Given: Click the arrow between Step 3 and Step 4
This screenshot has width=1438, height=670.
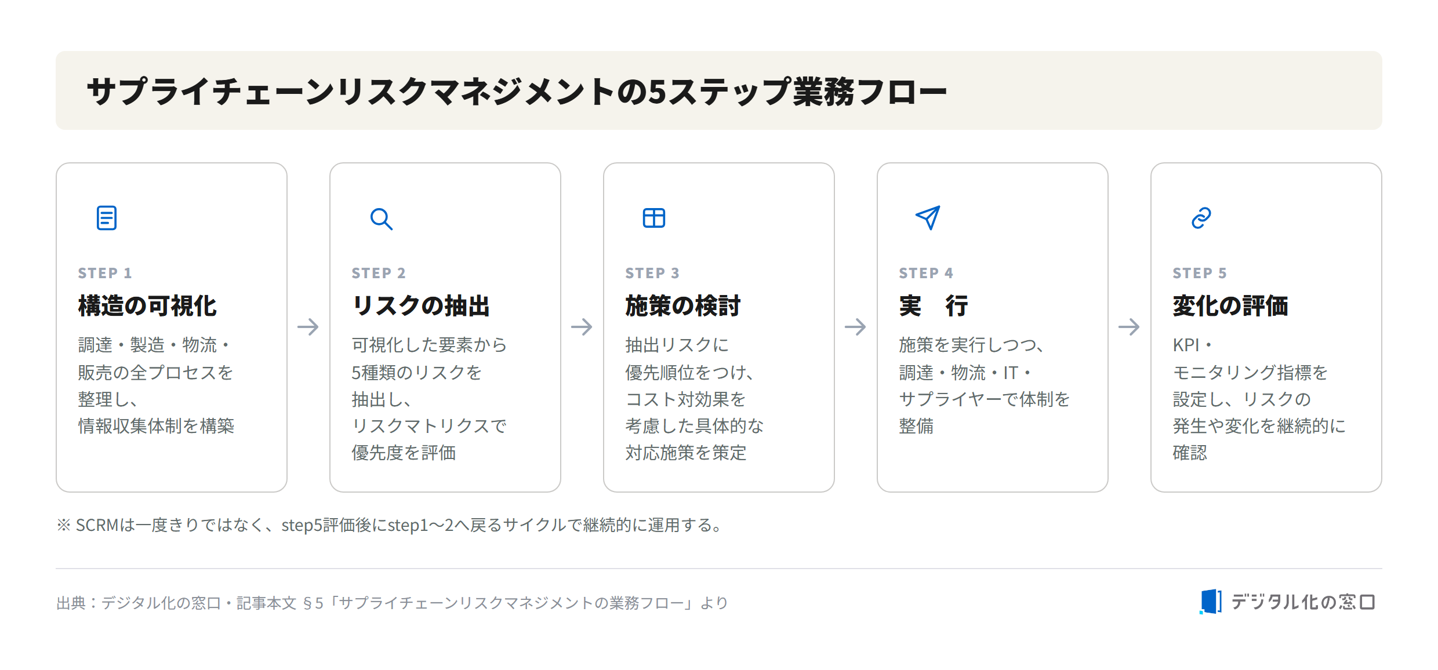Looking at the screenshot, I should click(x=855, y=327).
